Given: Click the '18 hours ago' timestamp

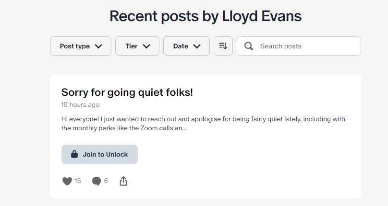Looking at the screenshot, I should coord(80,104).
